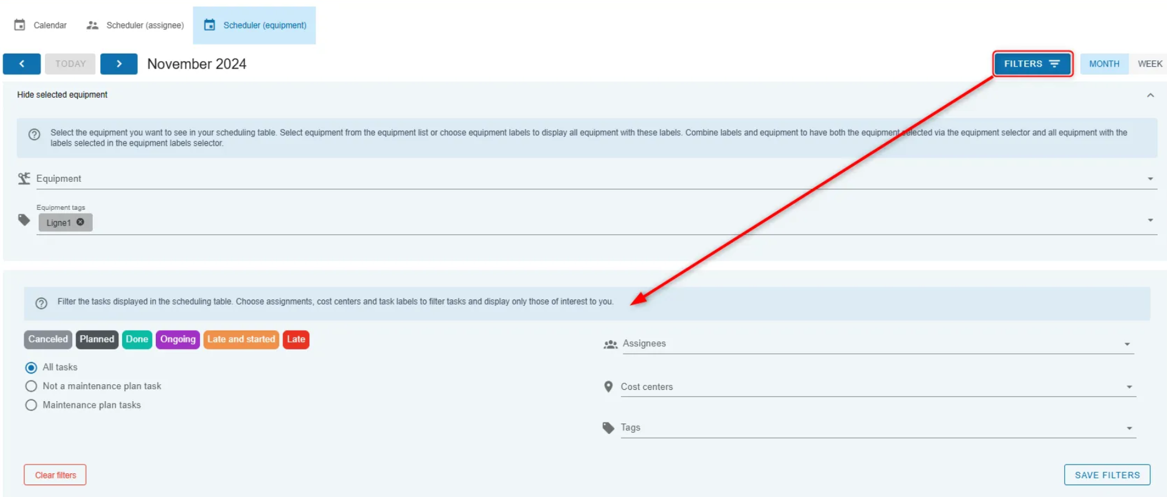This screenshot has width=1167, height=497.
Task: Click the Scheduler (assignee) people icon
Action: click(x=93, y=25)
